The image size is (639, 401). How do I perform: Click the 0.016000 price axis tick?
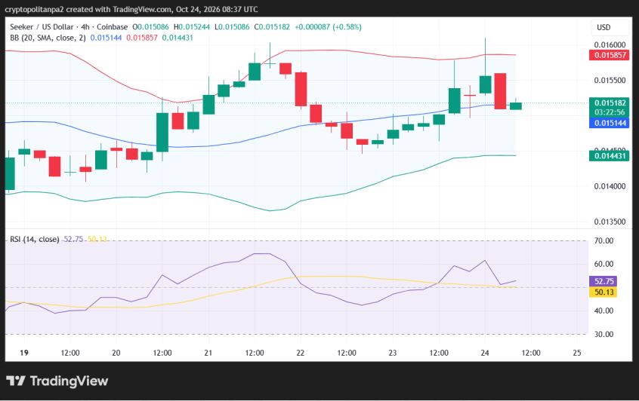tap(610, 44)
